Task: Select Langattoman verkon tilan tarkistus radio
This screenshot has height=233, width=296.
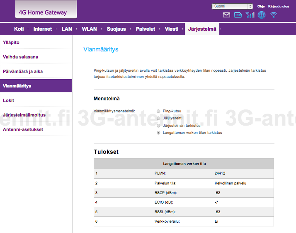Action: pos(158,133)
